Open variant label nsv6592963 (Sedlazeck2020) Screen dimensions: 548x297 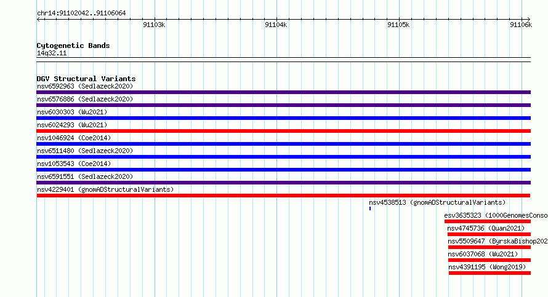click(x=85, y=86)
